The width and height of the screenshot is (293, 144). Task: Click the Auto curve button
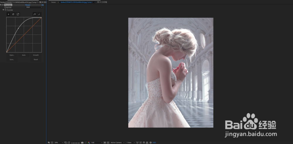(24, 55)
